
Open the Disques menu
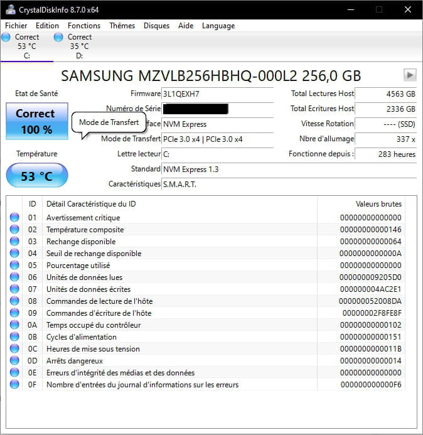pos(156,26)
